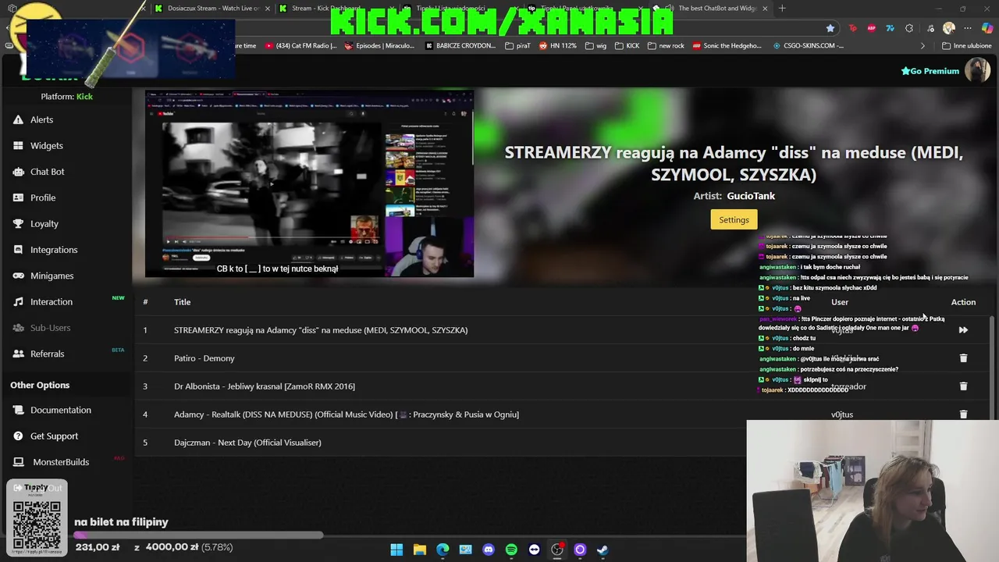Open the browser media control icon
The width and height of the screenshot is (999, 562).
[930, 28]
